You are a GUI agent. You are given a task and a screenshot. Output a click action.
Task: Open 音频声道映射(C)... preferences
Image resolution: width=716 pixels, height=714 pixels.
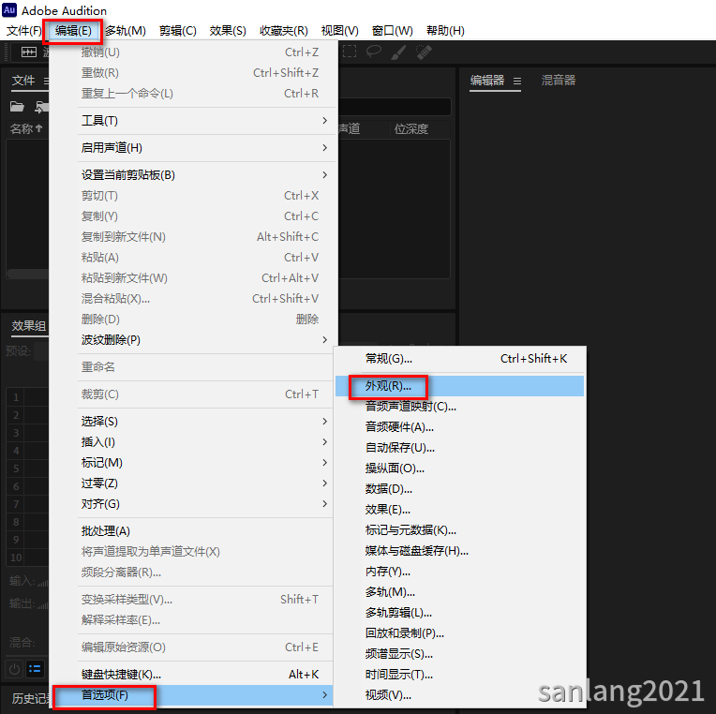click(459, 407)
